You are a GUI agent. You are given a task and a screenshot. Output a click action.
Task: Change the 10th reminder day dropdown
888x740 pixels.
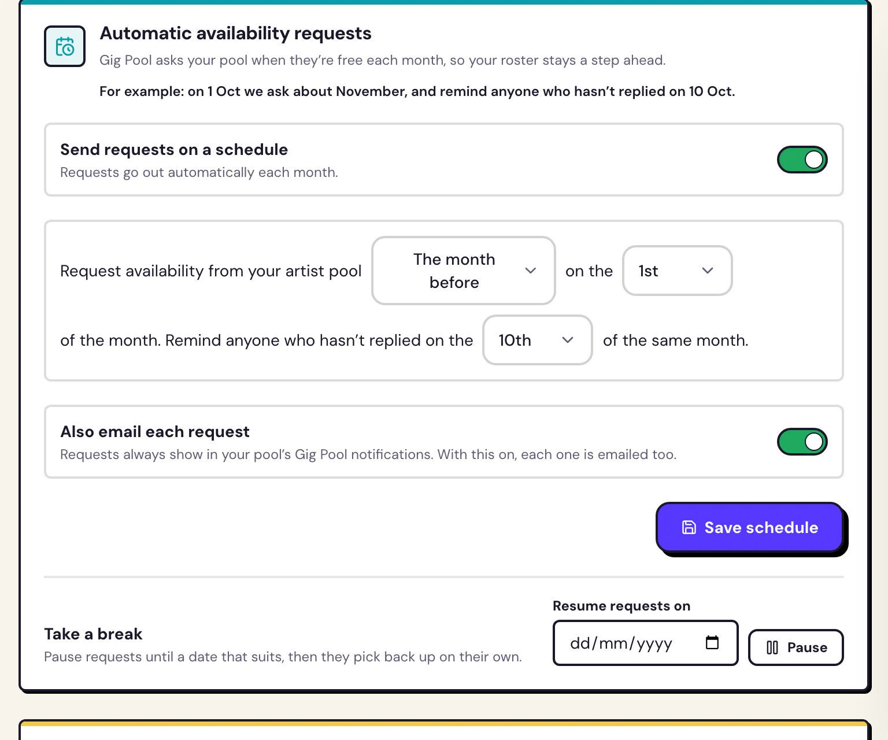pos(537,340)
